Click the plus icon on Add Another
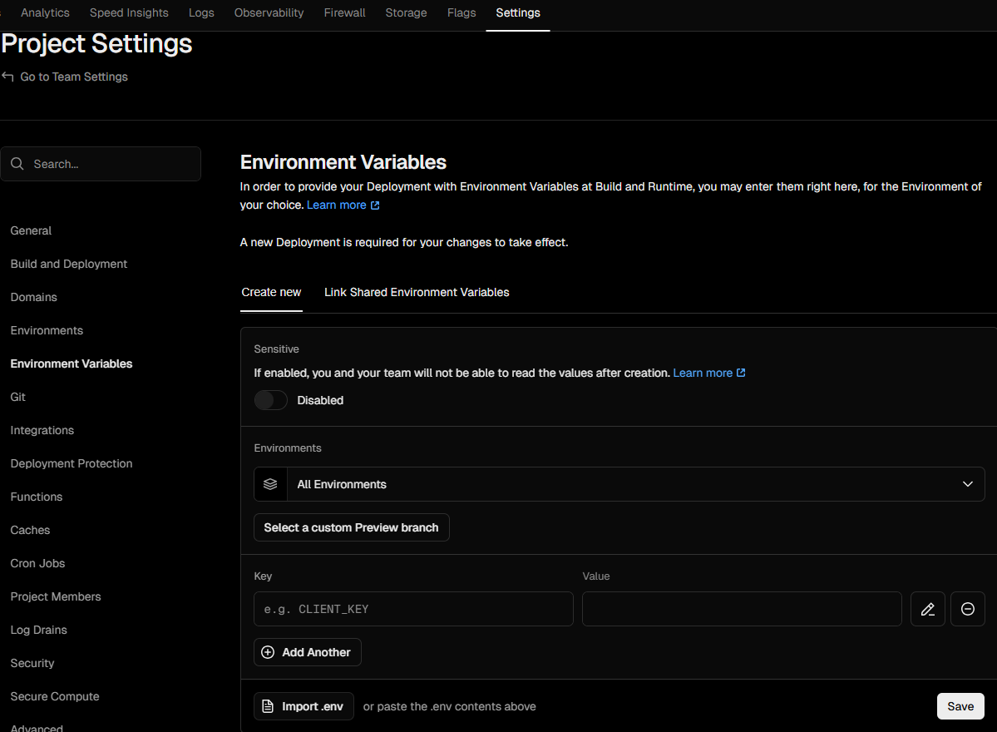997x732 pixels. click(268, 652)
